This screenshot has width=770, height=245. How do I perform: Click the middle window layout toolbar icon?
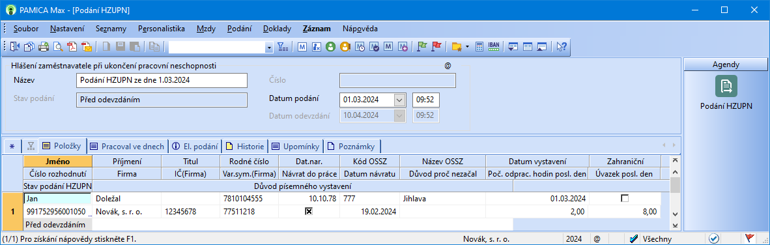click(528, 47)
